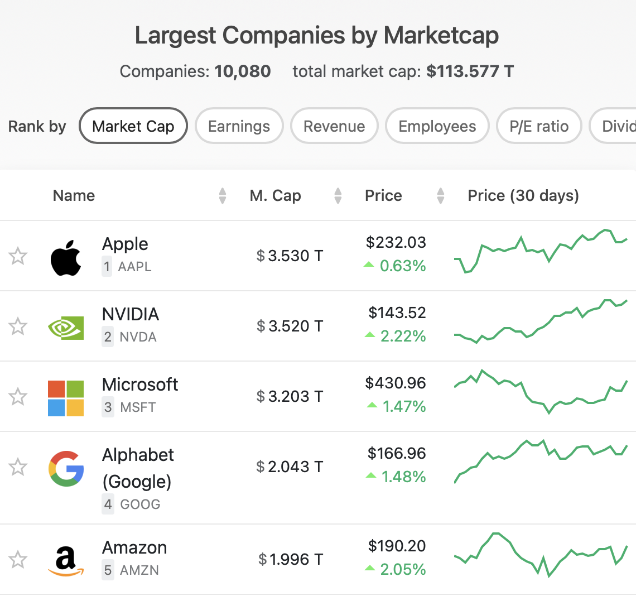Toggle favorite star for Apple
The width and height of the screenshot is (636, 596).
pyautogui.click(x=18, y=256)
